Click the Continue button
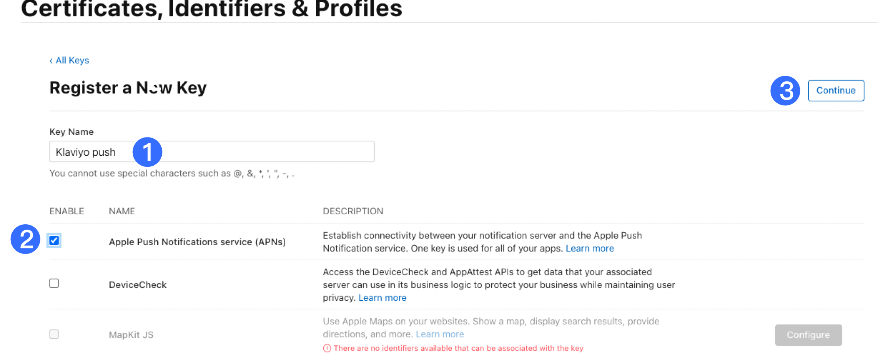 pyautogui.click(x=836, y=90)
